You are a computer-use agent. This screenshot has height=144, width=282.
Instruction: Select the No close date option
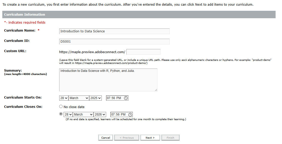(61, 107)
